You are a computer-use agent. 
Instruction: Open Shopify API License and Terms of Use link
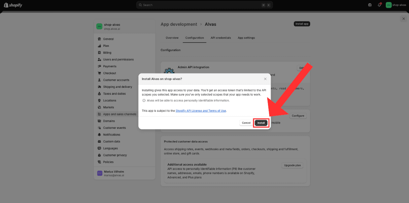click(201, 111)
